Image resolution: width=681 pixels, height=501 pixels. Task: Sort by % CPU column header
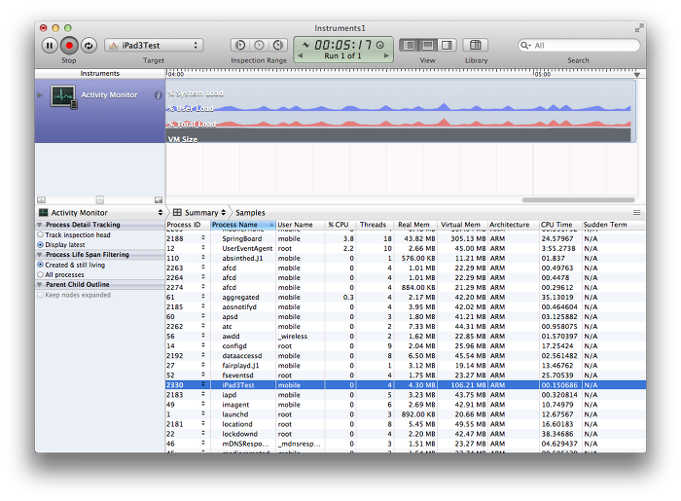340,225
